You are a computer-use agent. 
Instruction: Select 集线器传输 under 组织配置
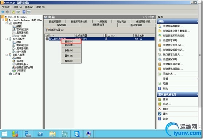22,32
